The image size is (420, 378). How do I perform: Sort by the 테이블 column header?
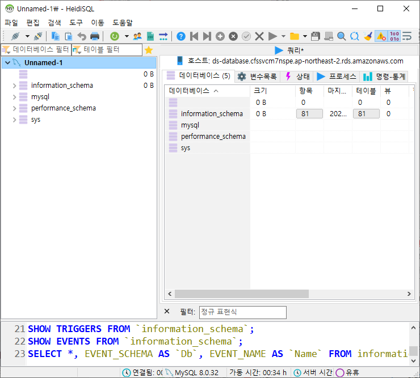(366, 91)
